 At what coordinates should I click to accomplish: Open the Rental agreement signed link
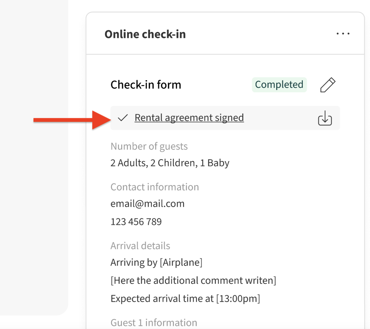click(189, 118)
